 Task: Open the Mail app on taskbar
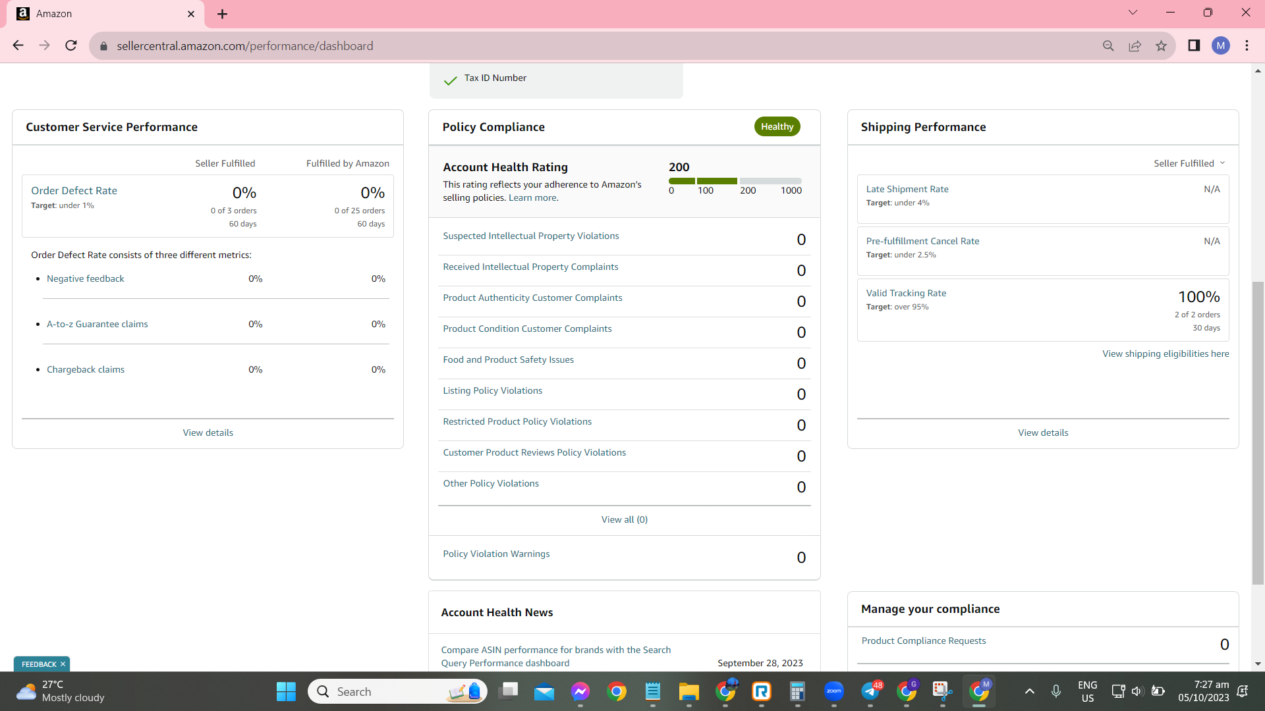(x=544, y=691)
